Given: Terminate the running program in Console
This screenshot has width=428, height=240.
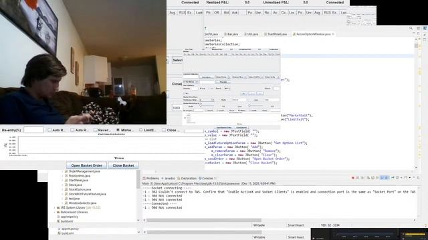Looking at the screenshot, I should 353,178.
